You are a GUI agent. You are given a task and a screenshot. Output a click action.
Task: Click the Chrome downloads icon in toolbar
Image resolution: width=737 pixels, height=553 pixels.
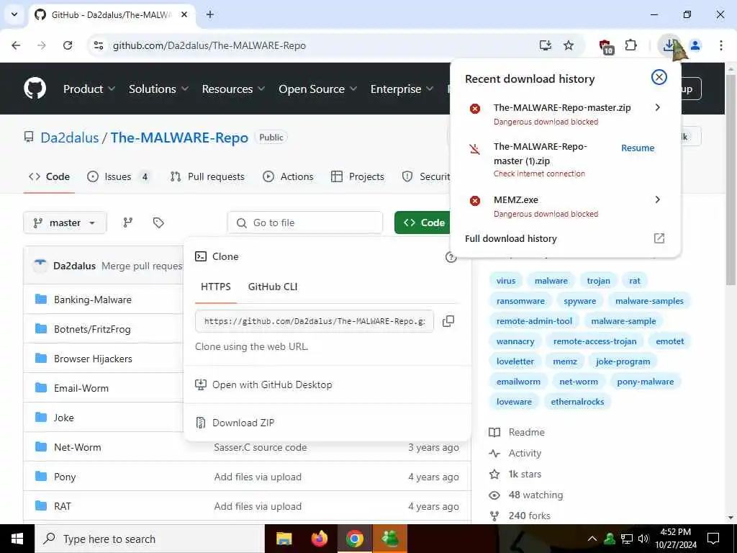pyautogui.click(x=668, y=45)
